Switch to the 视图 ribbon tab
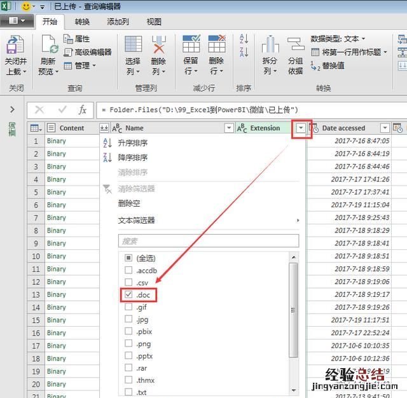Image resolution: width=407 pixels, height=398 pixels. click(x=154, y=22)
